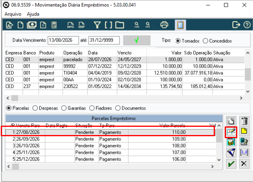This screenshot has height=182, width=253.
Task: Select installment 4 dated 25/11/2026
Action: click(110, 153)
